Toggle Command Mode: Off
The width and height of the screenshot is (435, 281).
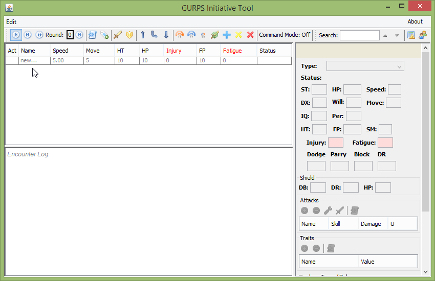[285, 35]
